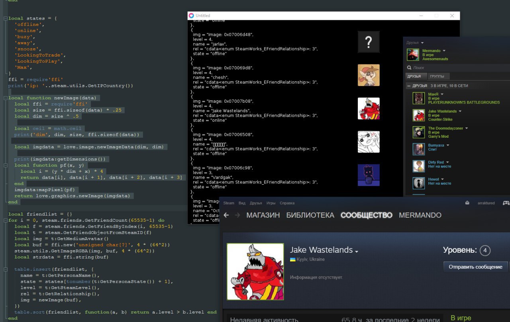Click МанЯ's avatar in the friends list
The height and width of the screenshot is (322, 510).
(419, 98)
